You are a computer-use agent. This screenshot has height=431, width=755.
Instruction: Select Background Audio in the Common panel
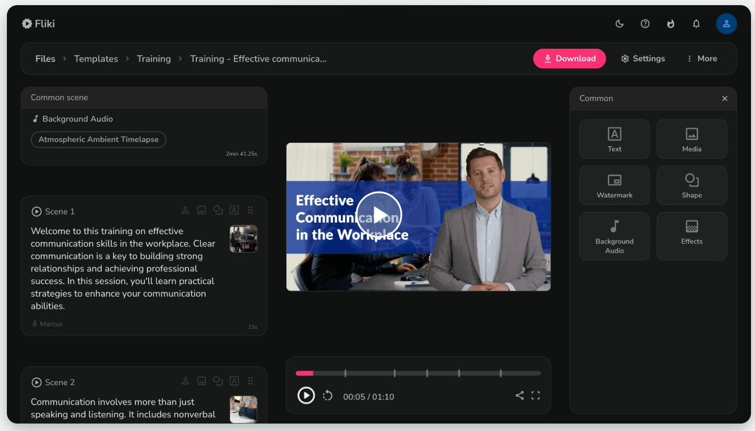[614, 236]
